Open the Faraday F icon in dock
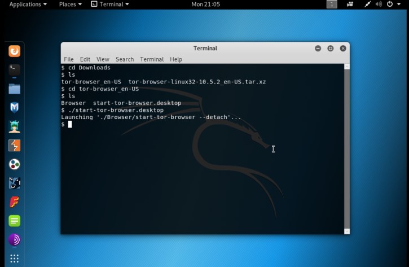The width and height of the screenshot is (409, 267). pyautogui.click(x=14, y=202)
